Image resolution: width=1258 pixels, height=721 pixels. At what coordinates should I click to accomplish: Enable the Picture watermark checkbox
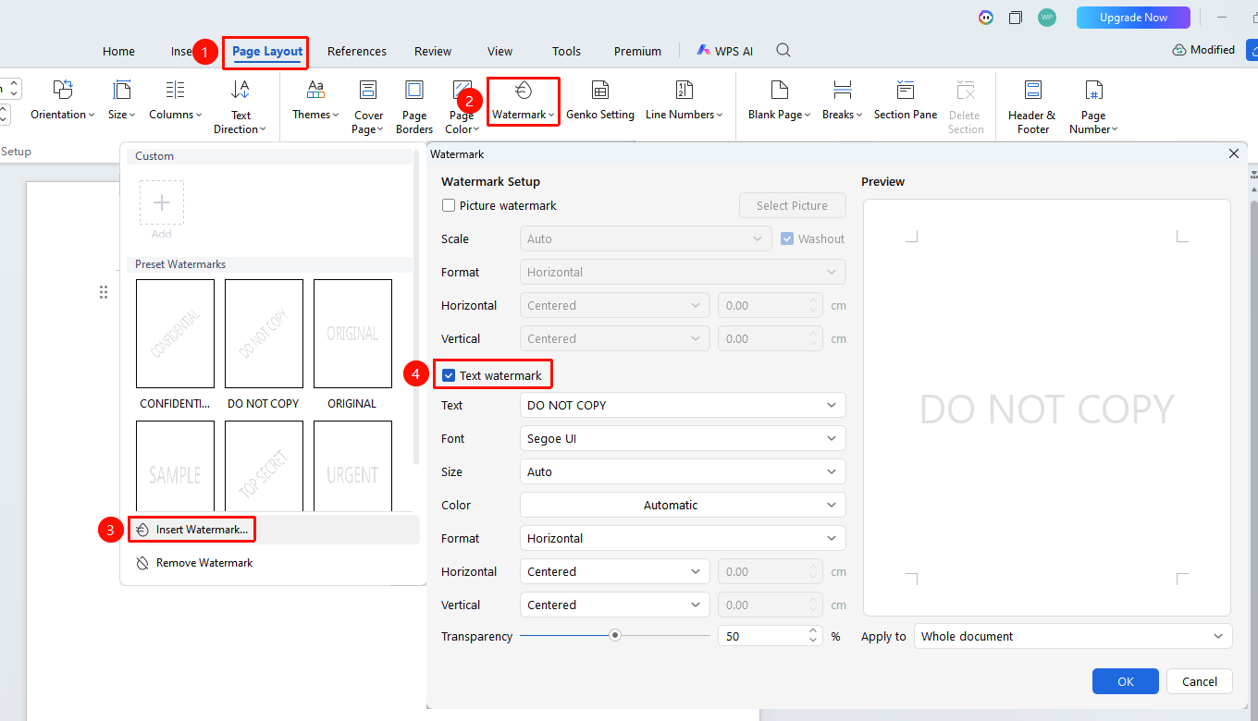(x=449, y=205)
